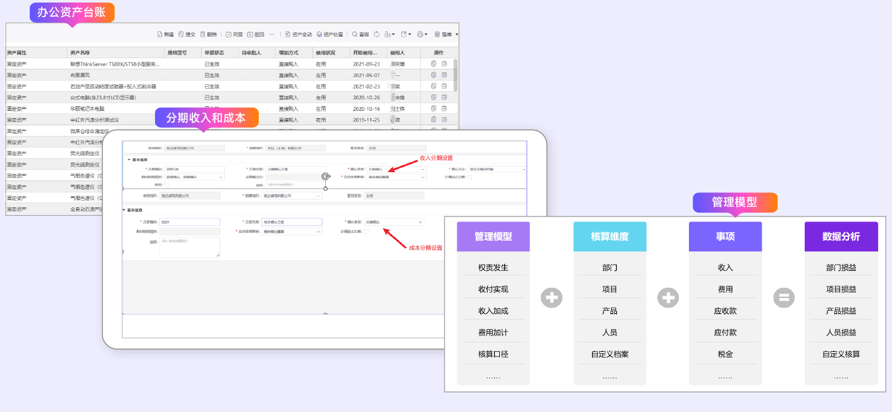The image size is (892, 412).
Task: Check 计算起止日期 box in cost plan form
Action: click(x=366, y=232)
